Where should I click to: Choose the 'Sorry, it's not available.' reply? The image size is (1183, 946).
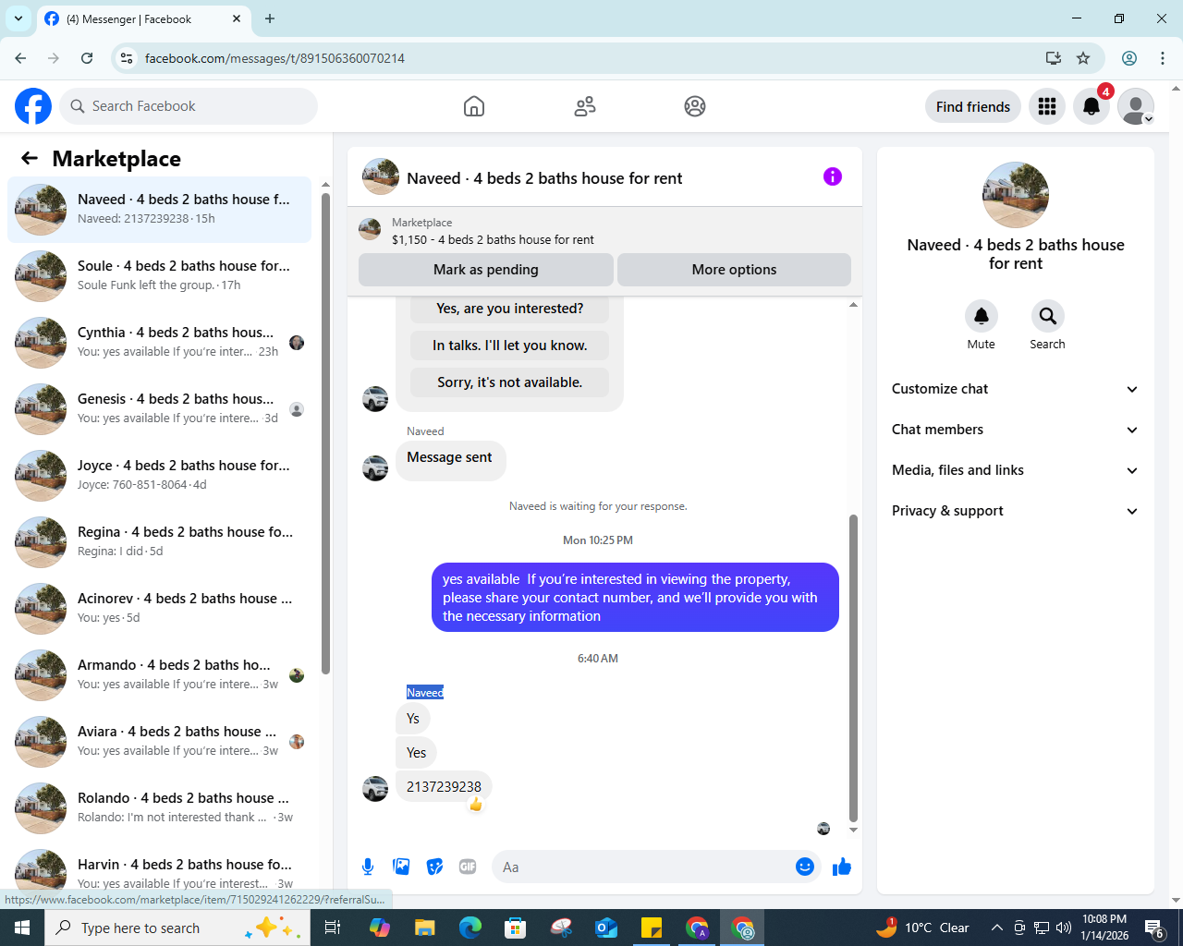[510, 382]
